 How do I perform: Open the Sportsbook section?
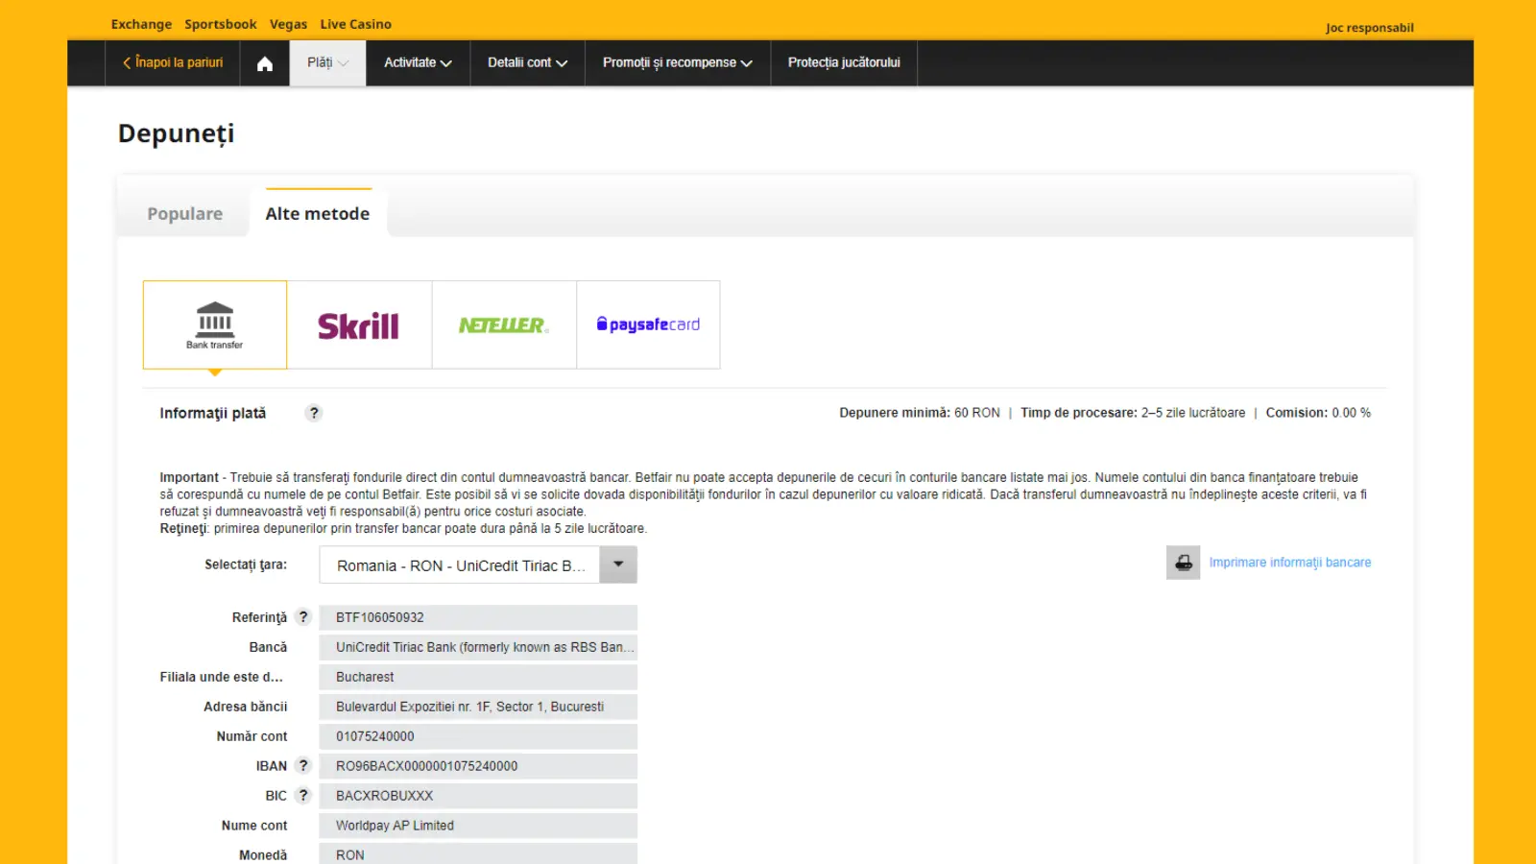221,24
